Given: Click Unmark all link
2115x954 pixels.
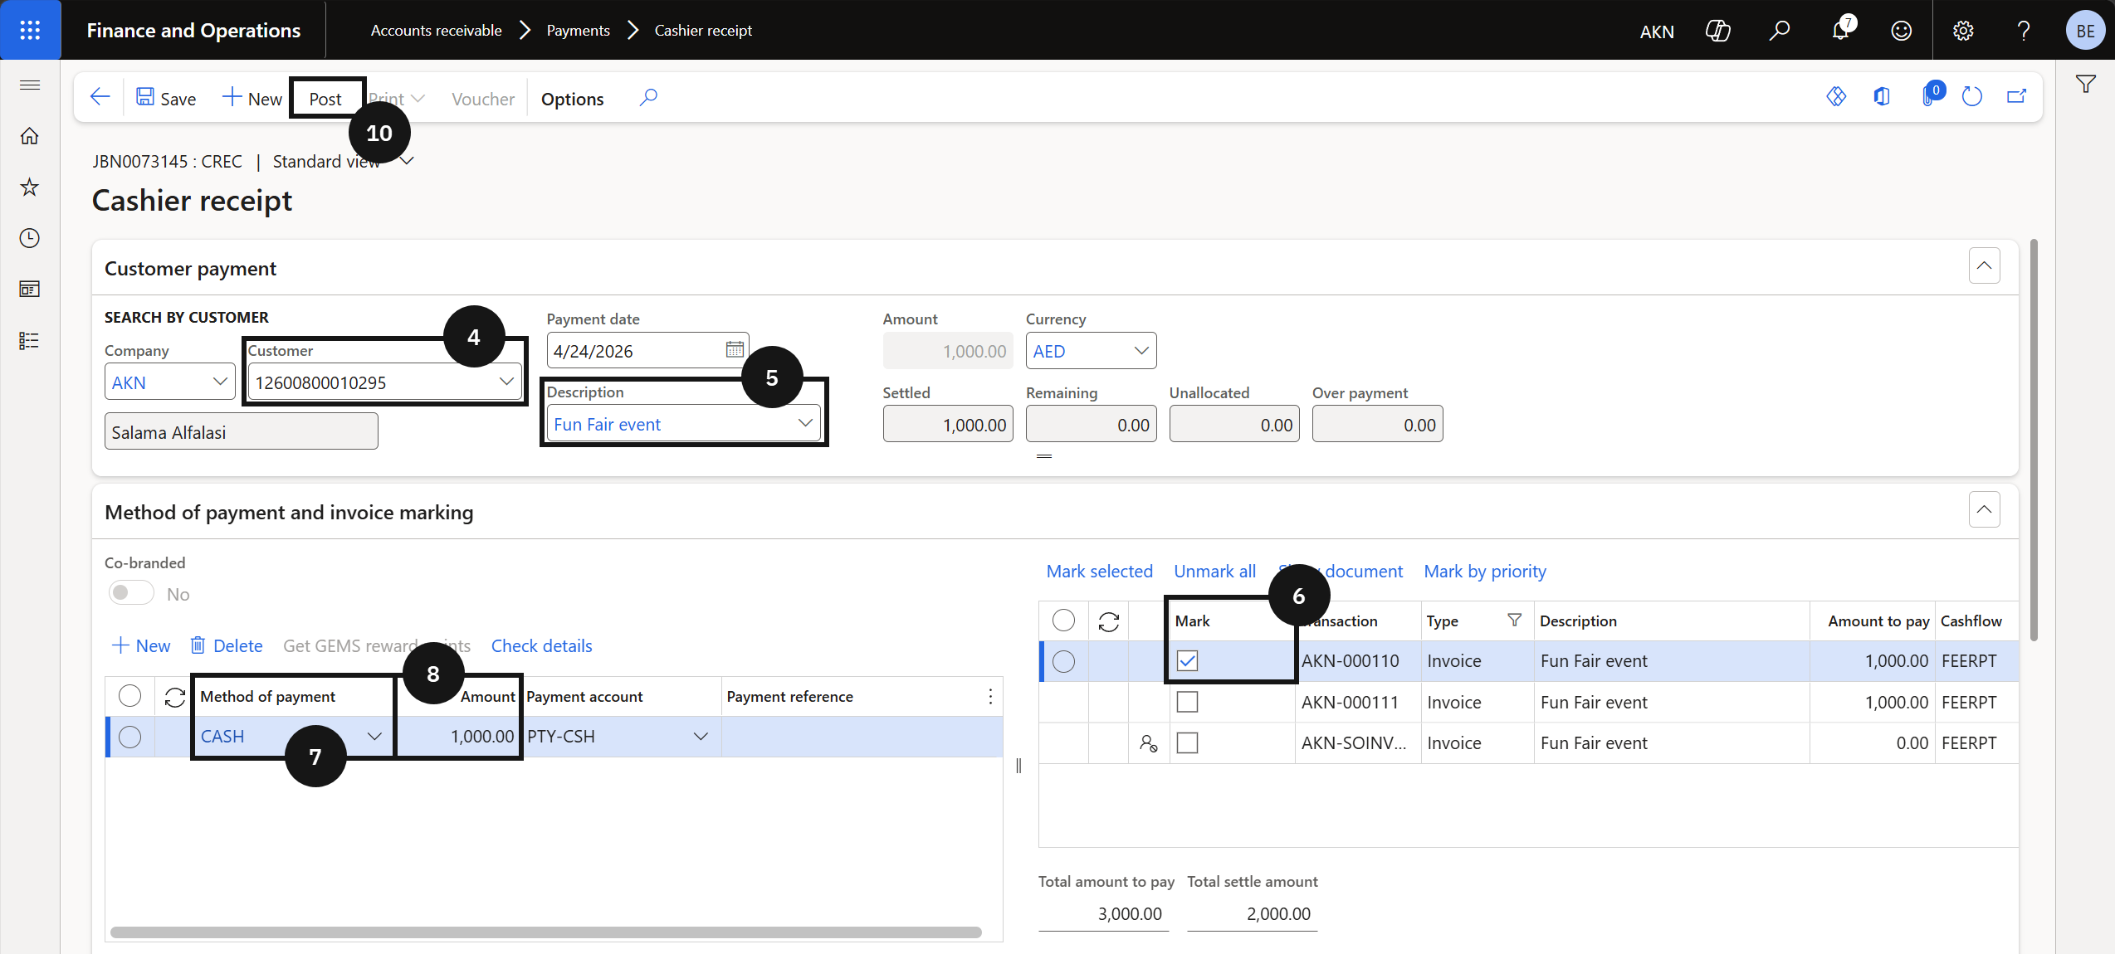Looking at the screenshot, I should pos(1214,572).
